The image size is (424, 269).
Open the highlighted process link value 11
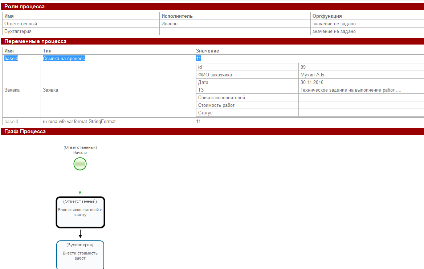[x=198, y=58]
